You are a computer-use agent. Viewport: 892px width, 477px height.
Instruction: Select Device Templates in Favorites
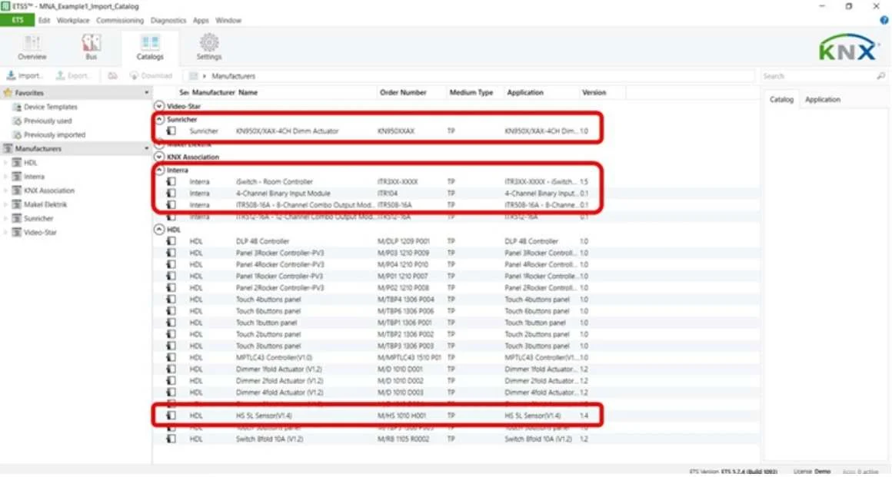50,107
